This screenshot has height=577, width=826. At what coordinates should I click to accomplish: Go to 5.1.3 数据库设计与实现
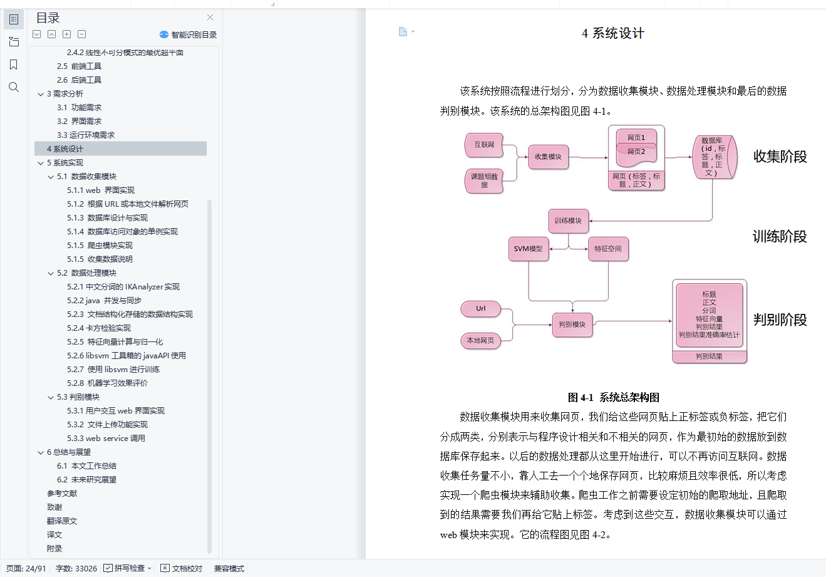tap(108, 218)
